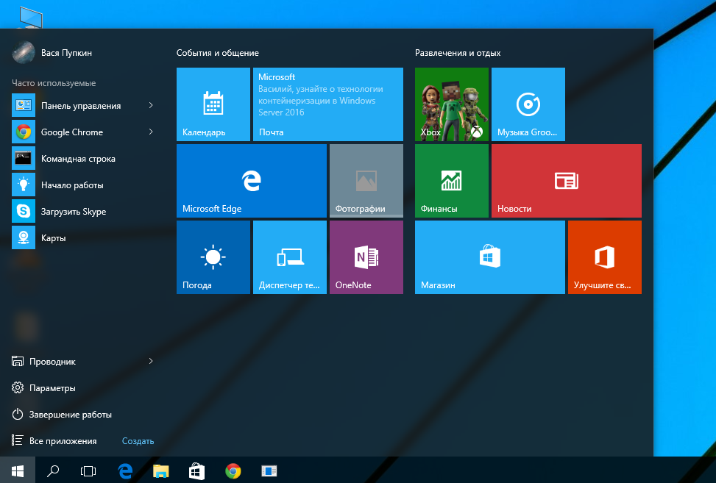Select События и общение group header
Viewport: 716px width, 483px height.
click(x=217, y=53)
